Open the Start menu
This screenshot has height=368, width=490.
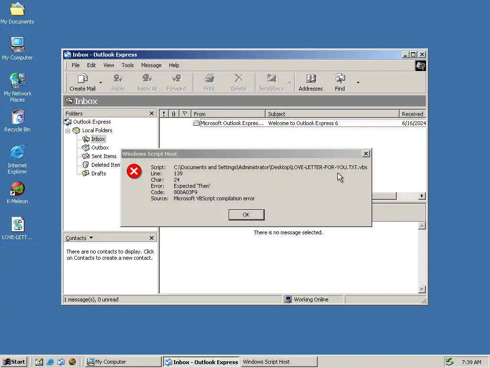14,362
